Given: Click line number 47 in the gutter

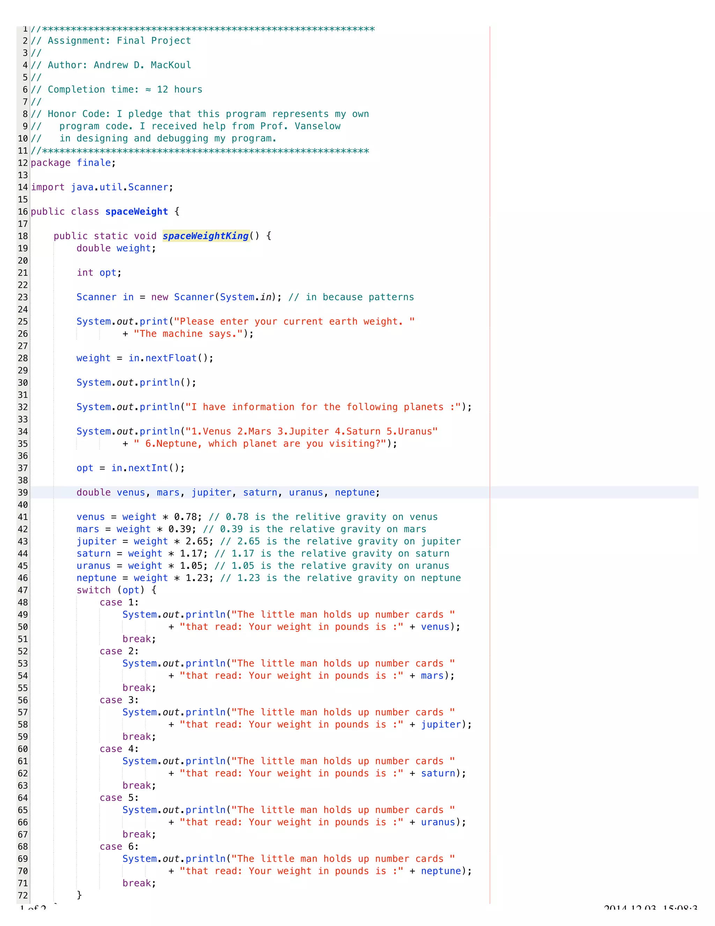Looking at the screenshot, I should tap(23, 590).
